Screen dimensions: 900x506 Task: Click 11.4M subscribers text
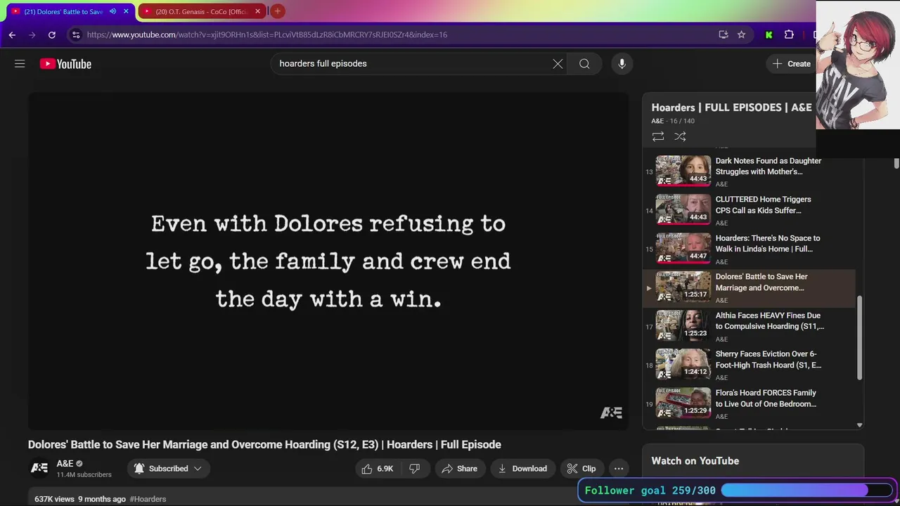point(84,475)
